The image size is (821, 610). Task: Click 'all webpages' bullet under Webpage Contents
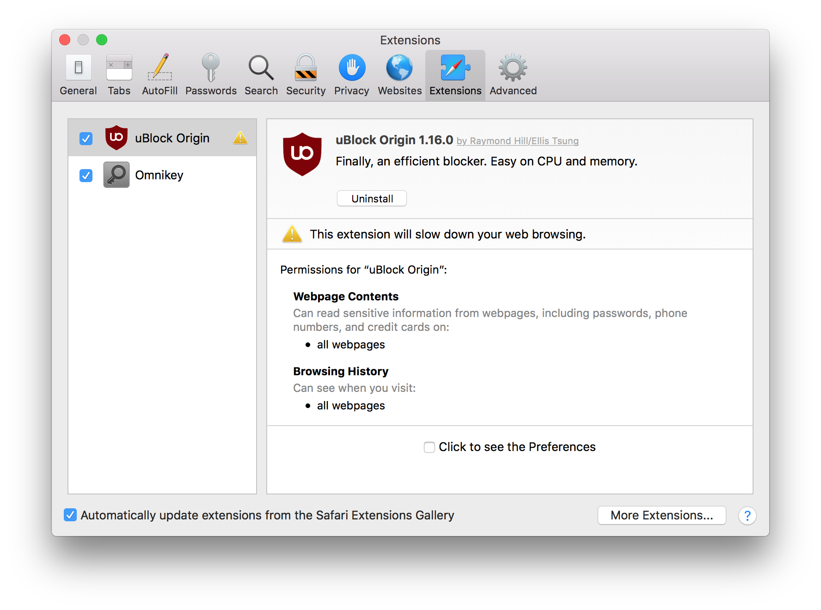click(x=351, y=345)
